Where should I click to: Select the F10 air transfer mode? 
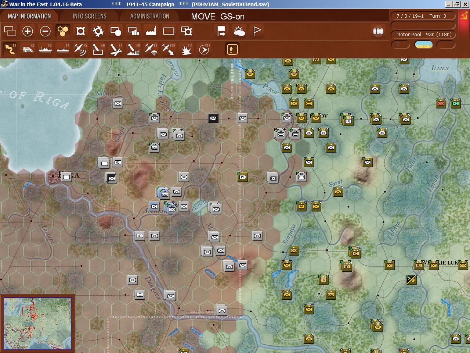(x=169, y=49)
